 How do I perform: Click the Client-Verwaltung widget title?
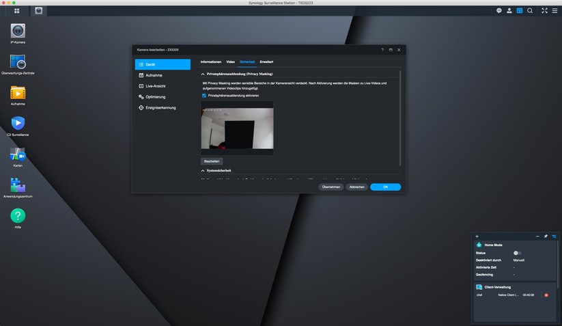(498, 287)
